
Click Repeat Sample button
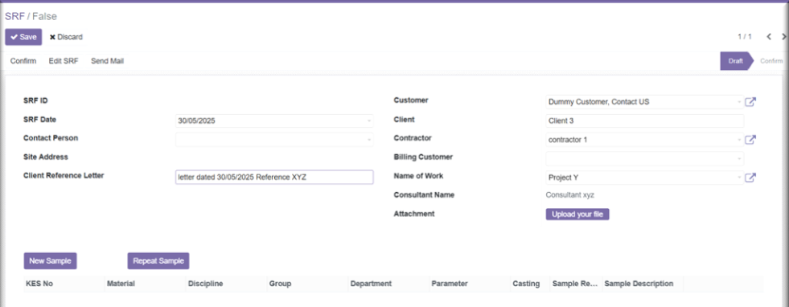(158, 260)
